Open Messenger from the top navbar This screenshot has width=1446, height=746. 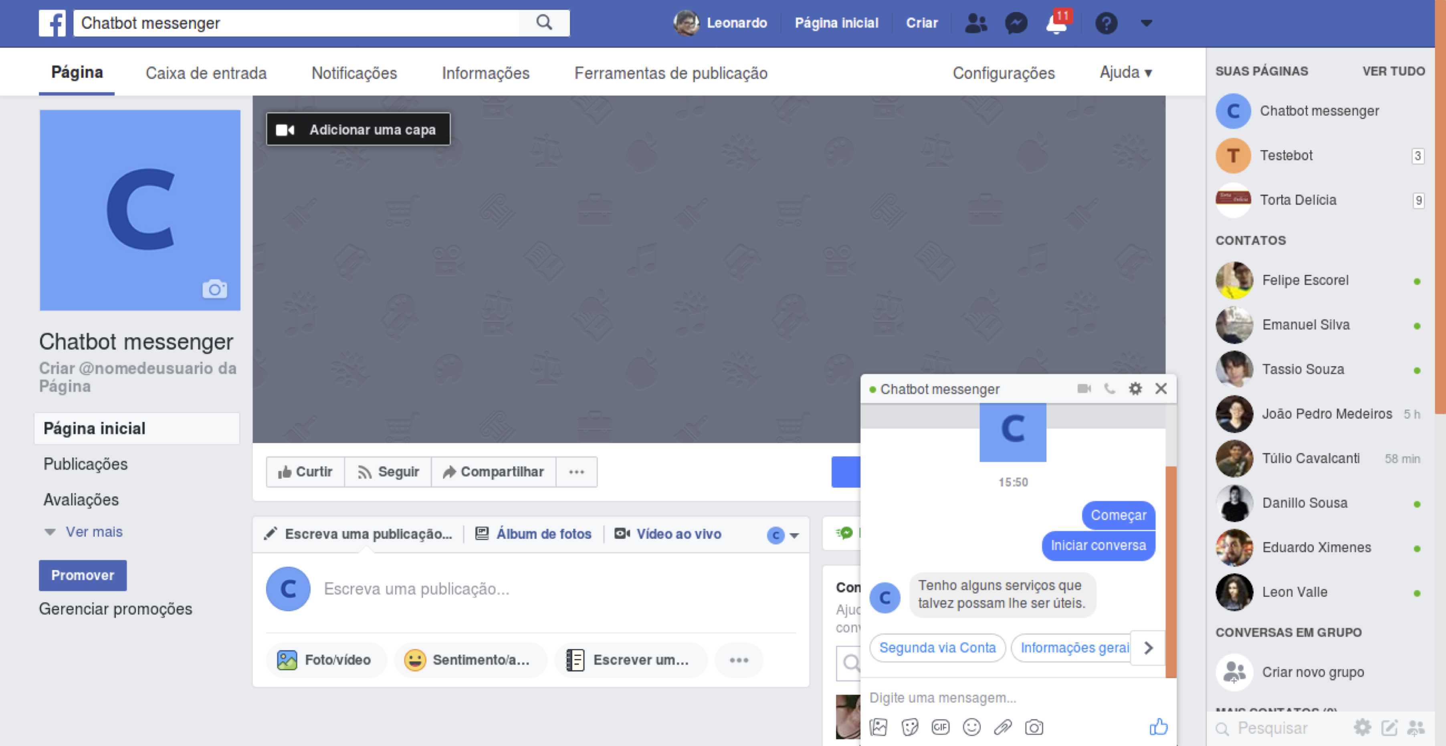[1016, 23]
